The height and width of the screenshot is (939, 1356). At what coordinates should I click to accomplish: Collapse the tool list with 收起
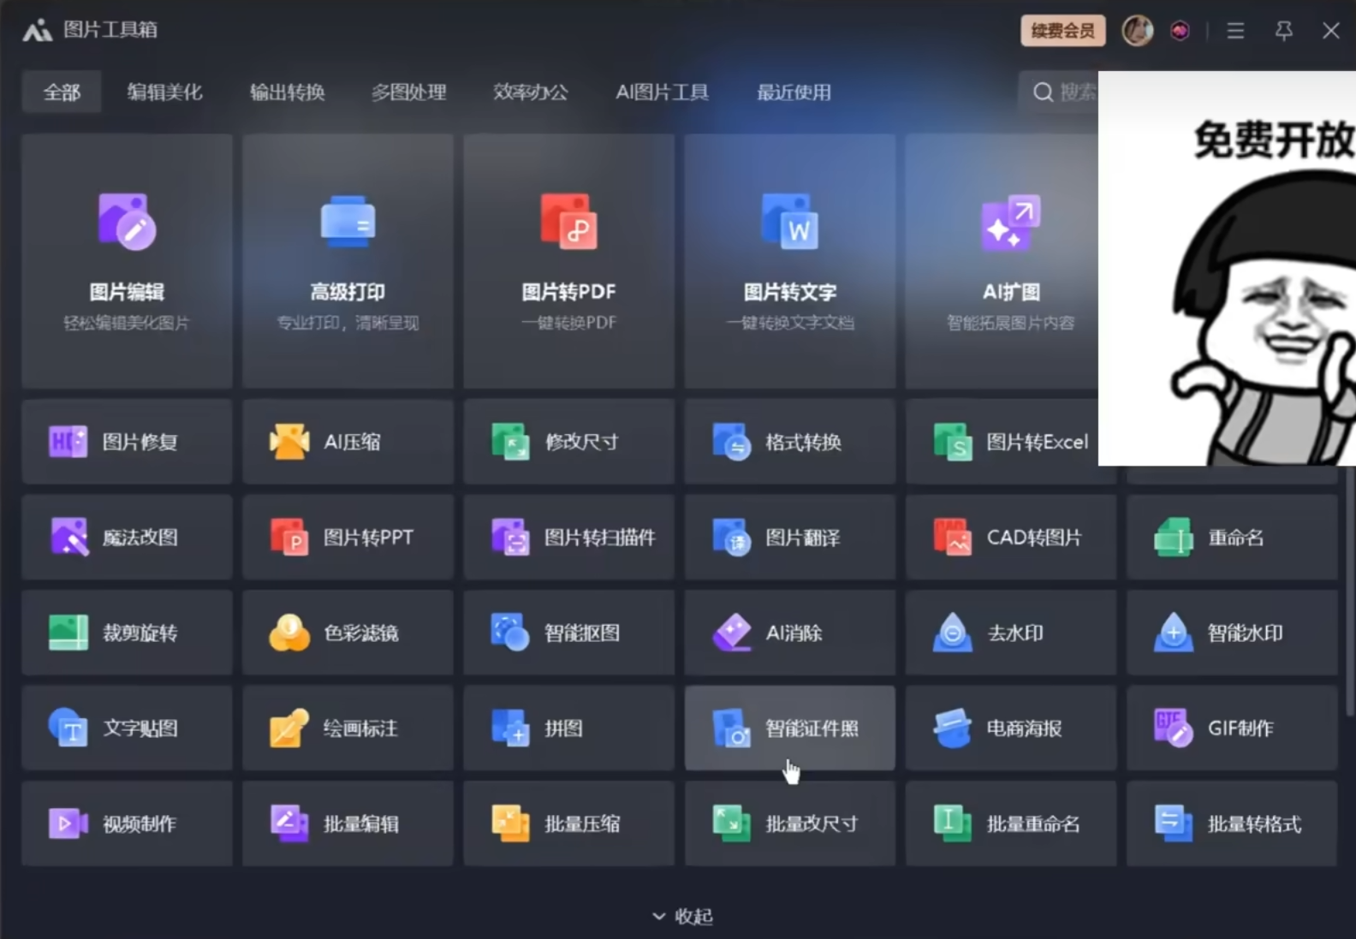682,916
